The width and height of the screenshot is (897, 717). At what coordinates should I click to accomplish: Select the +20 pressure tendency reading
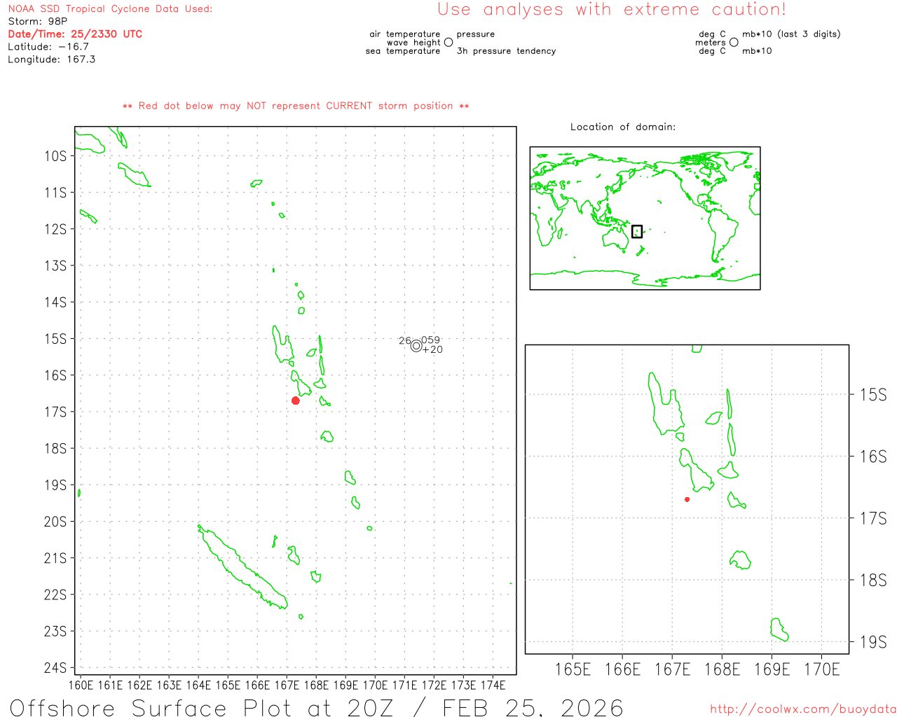click(433, 350)
